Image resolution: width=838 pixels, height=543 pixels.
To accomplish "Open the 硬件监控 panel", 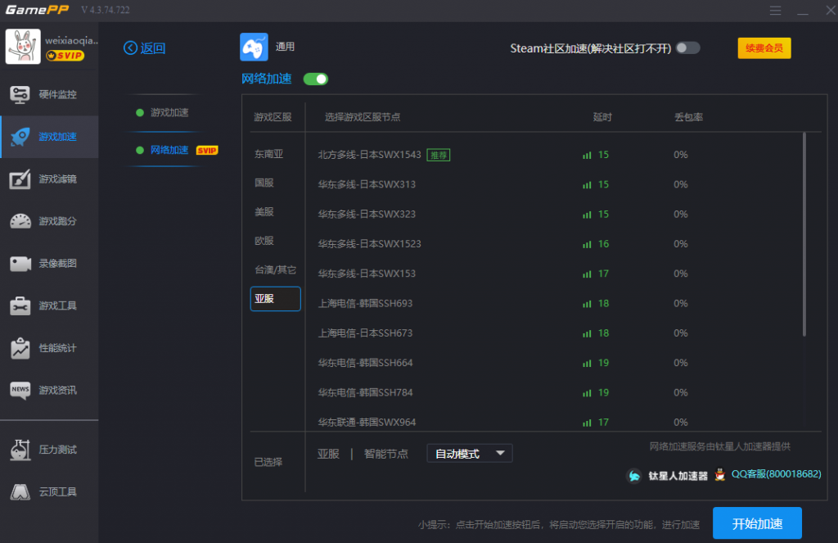I will [49, 94].
